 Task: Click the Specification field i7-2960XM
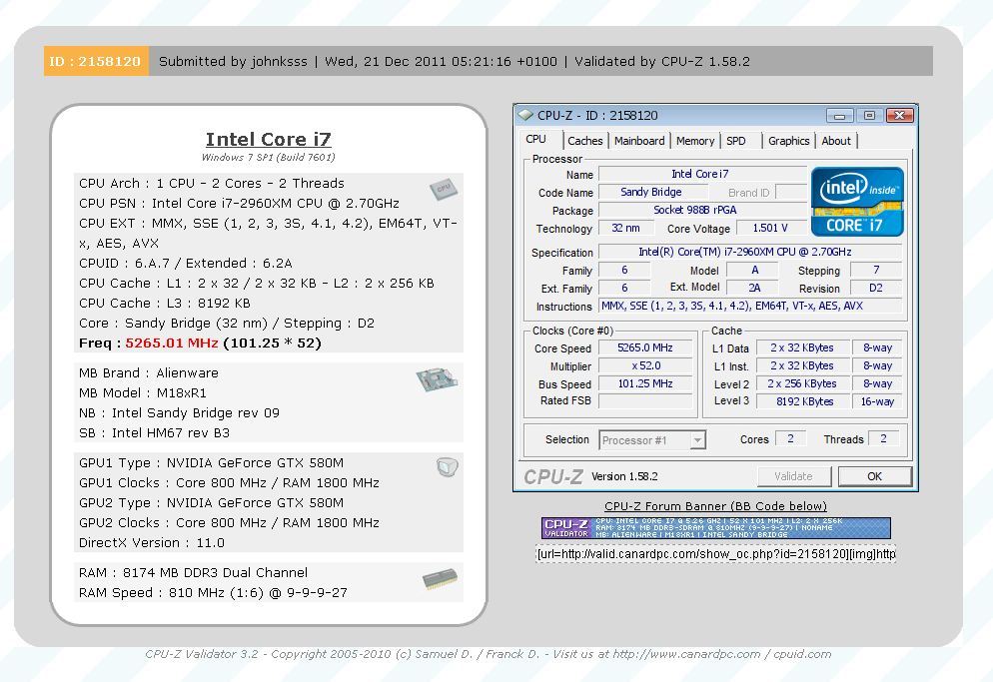750,252
